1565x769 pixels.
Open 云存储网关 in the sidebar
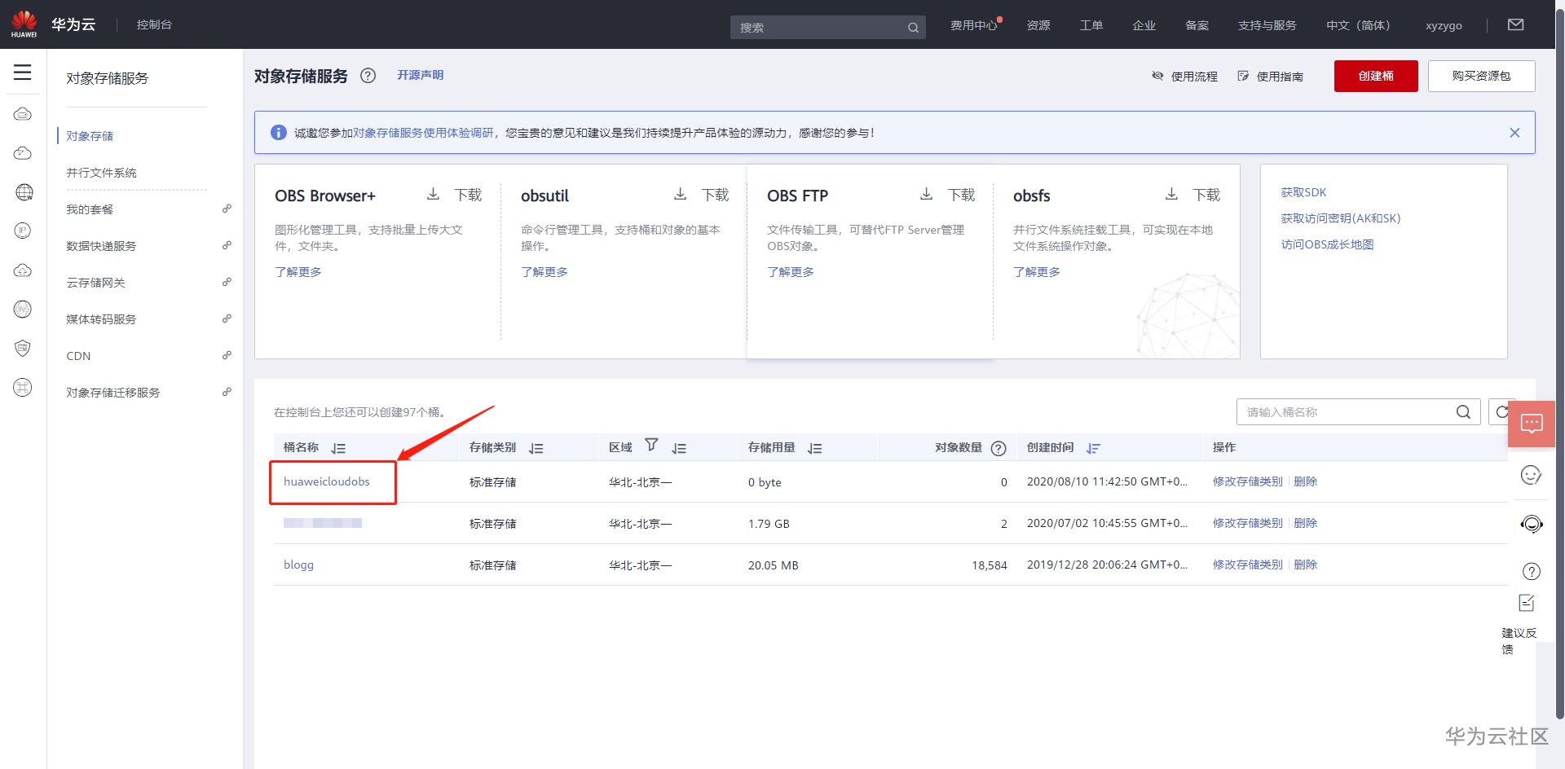click(95, 283)
